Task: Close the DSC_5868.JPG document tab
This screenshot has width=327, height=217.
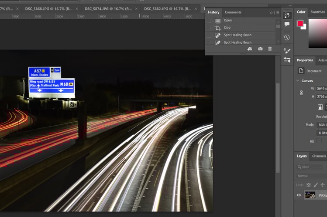Action: pyautogui.click(x=77, y=9)
